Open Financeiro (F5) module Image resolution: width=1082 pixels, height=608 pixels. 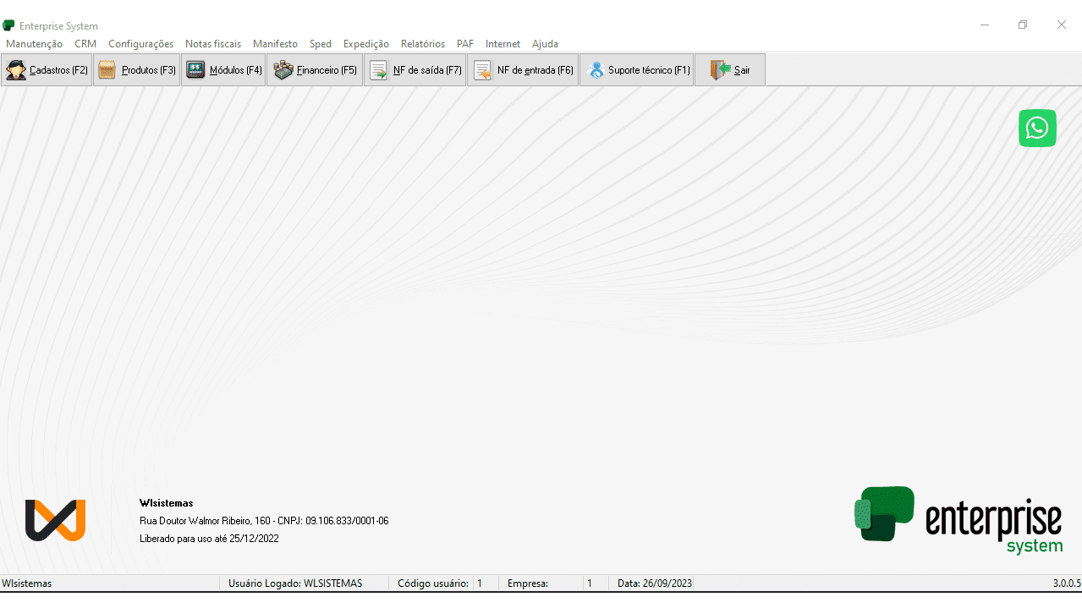tap(315, 70)
